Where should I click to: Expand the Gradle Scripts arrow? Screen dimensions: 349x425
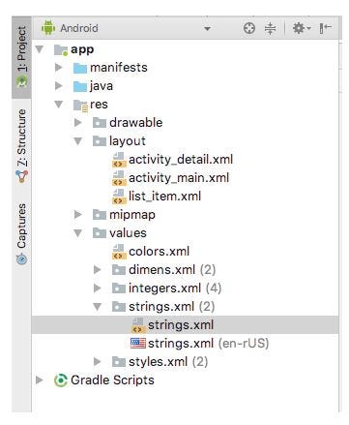[x=40, y=380]
